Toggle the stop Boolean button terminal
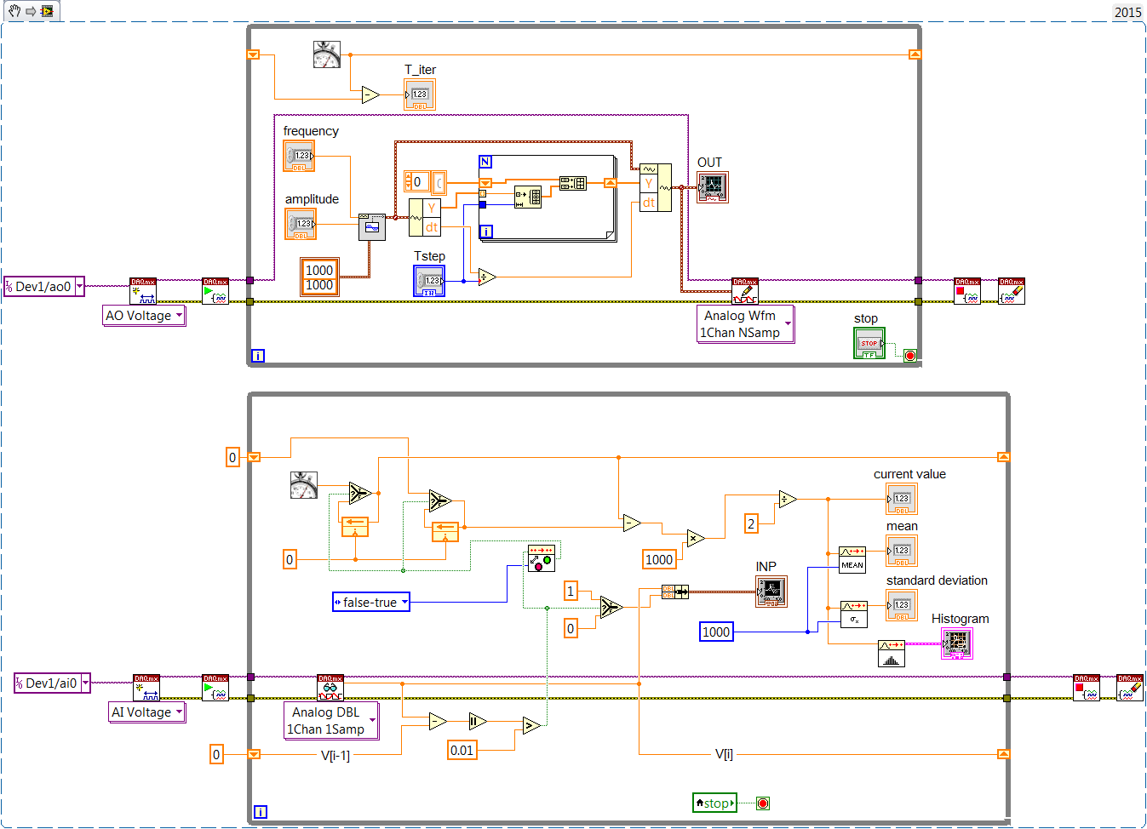This screenshot has width=1147, height=829. 869,344
